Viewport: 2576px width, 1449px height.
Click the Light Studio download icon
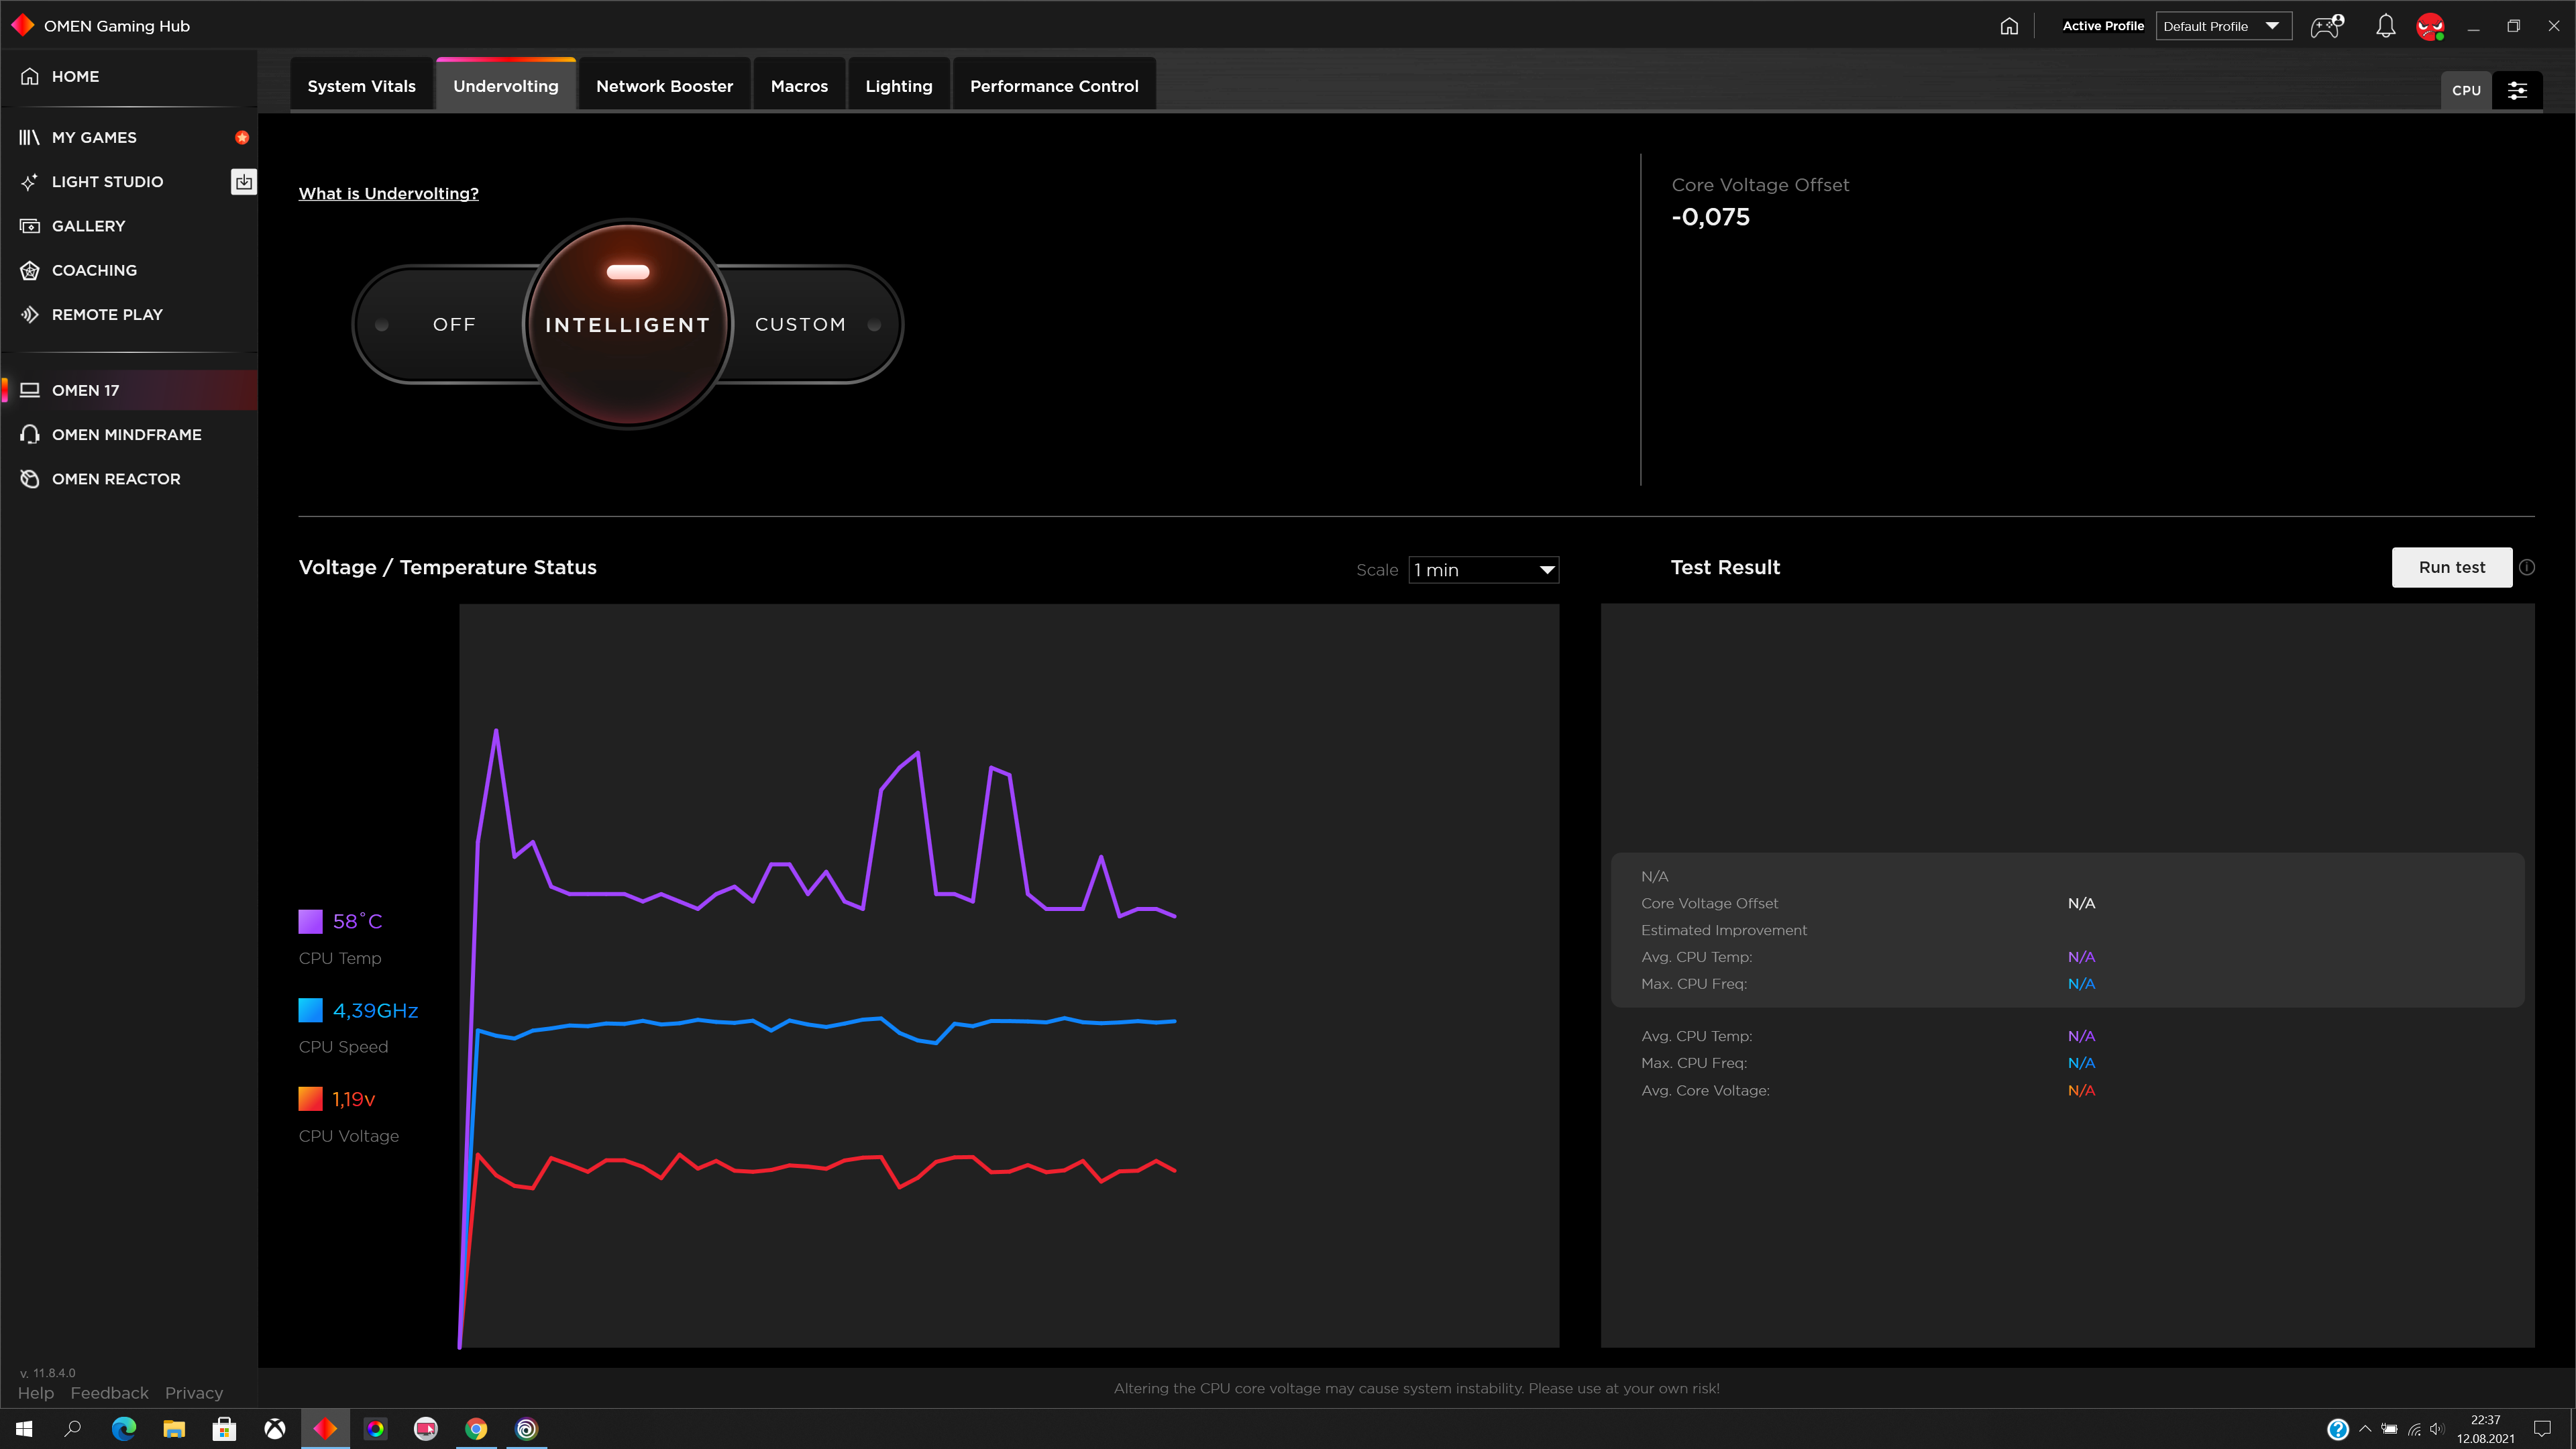(x=243, y=181)
